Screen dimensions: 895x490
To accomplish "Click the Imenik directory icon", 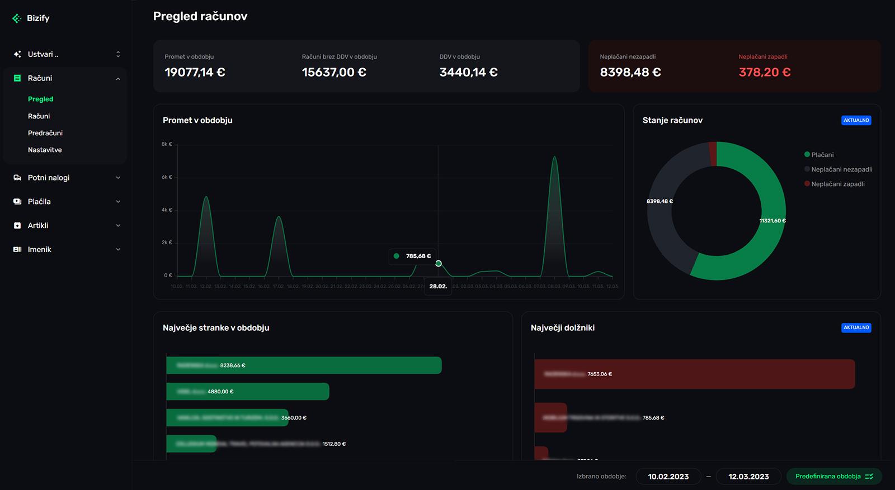I will point(17,250).
